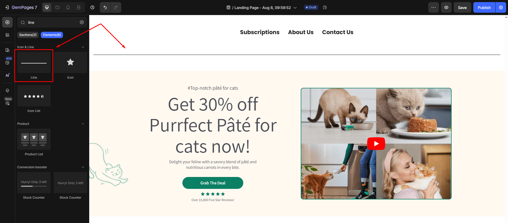Image resolution: width=508 pixels, height=223 pixels.
Task: Select desktop device view icon
Action: 47,7
